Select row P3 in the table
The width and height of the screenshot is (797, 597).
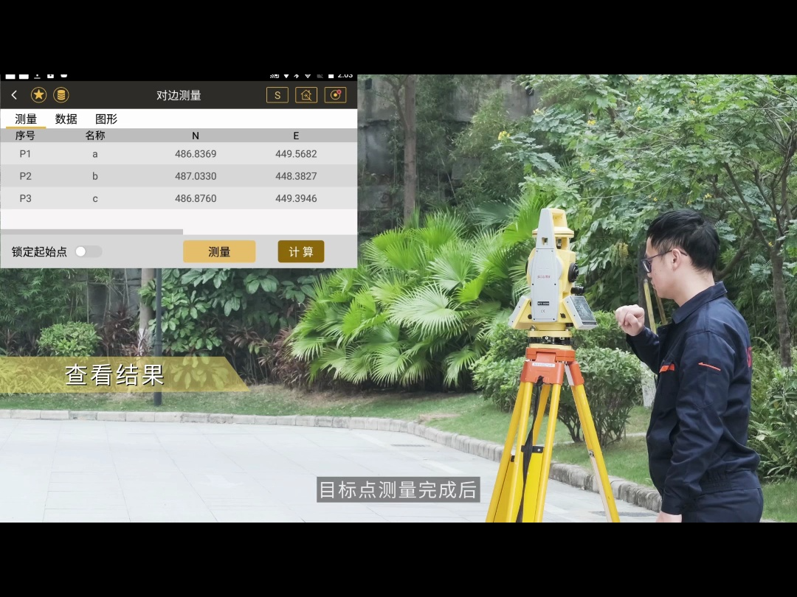tap(179, 198)
